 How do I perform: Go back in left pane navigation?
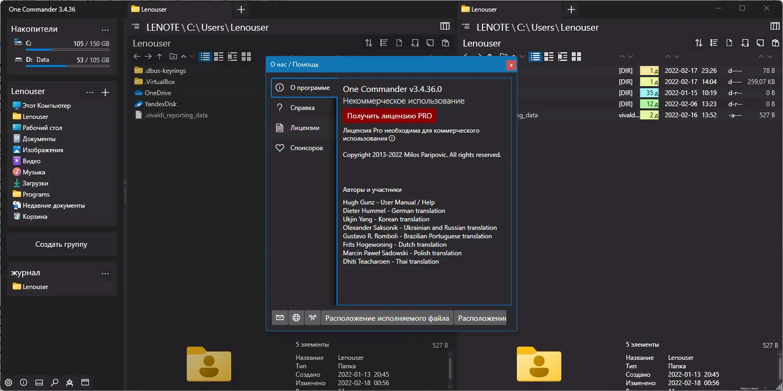click(137, 56)
